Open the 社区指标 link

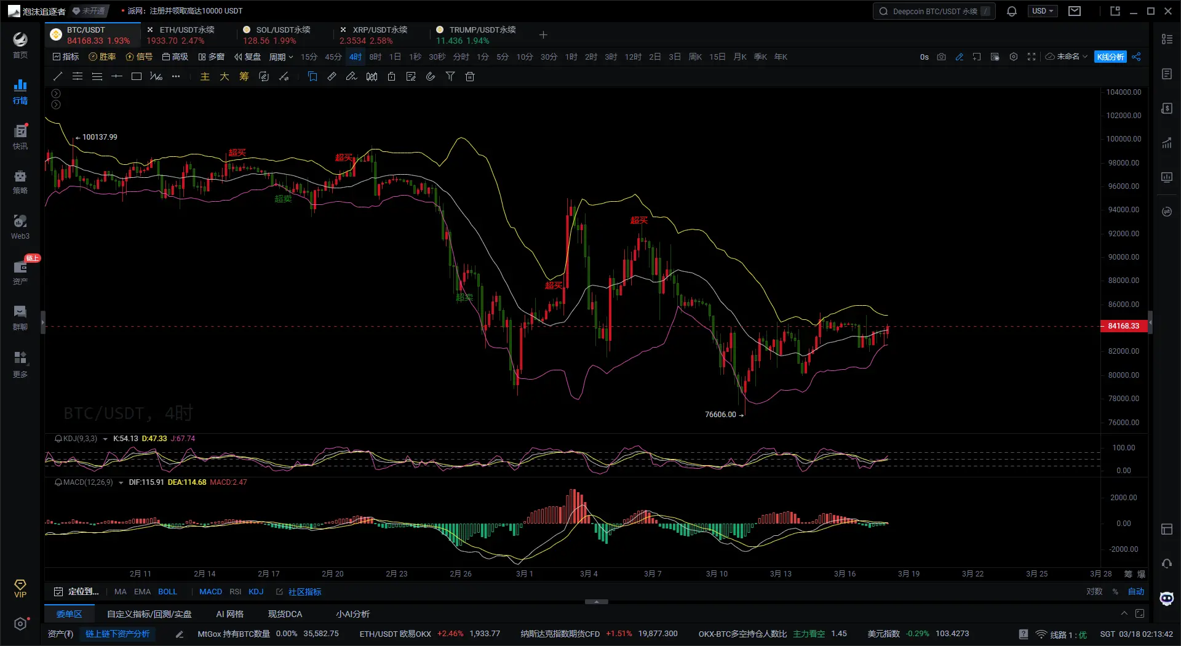click(x=304, y=592)
